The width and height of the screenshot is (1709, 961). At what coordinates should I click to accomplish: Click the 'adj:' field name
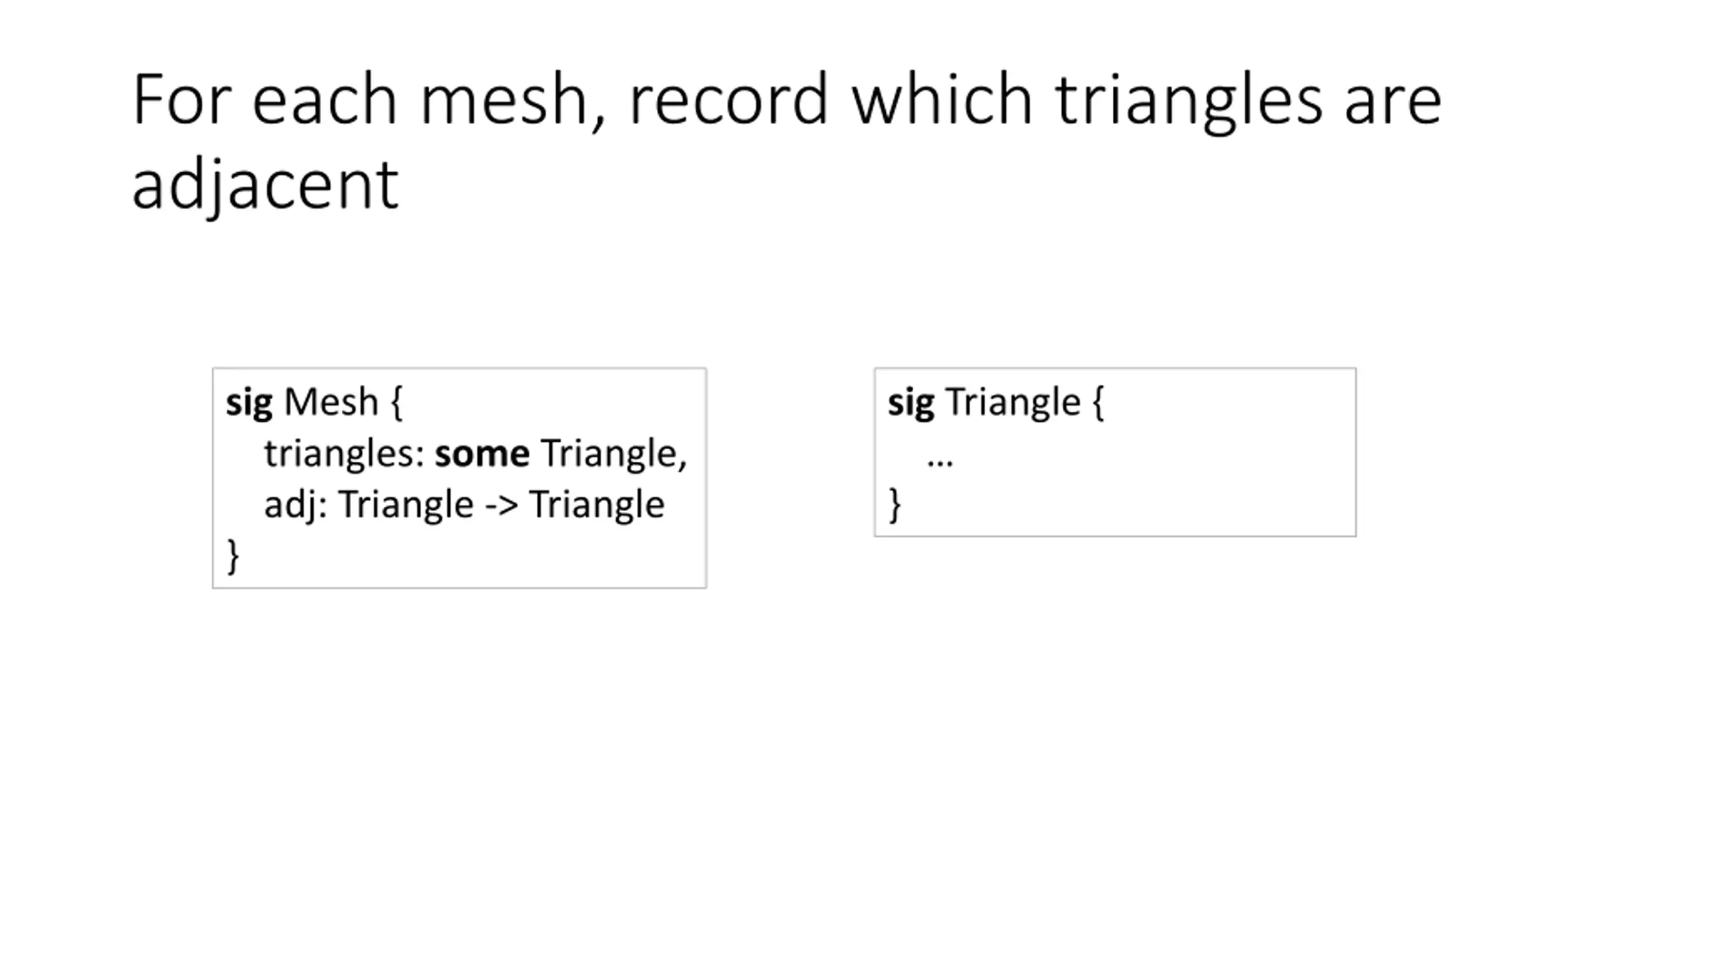coord(295,505)
